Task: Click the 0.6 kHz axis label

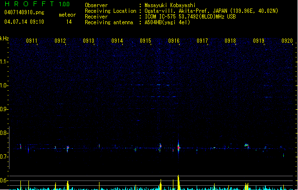Action: [x=4, y=180]
